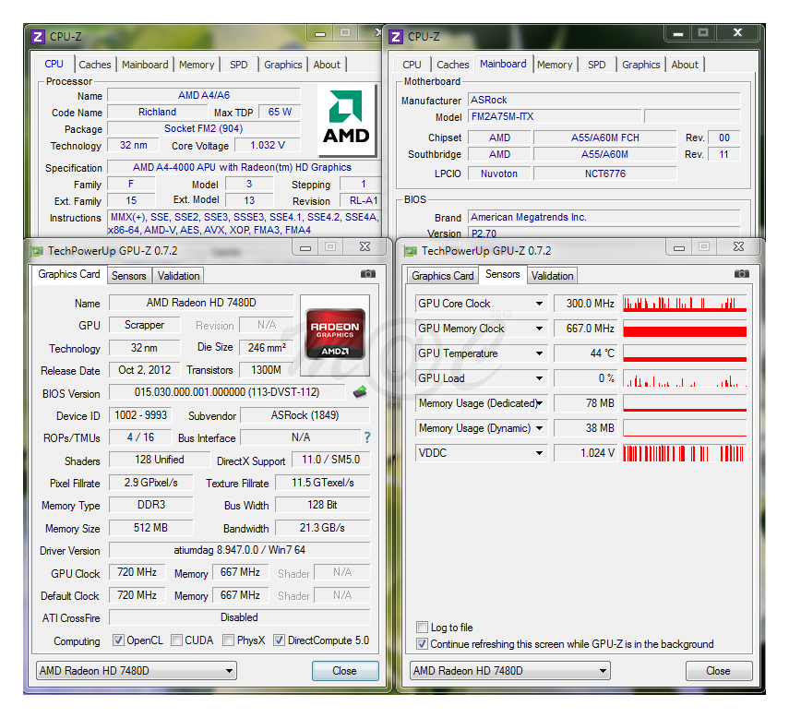Click the GPU Memory Clock red graph
The height and width of the screenshot is (718, 789).
click(684, 329)
